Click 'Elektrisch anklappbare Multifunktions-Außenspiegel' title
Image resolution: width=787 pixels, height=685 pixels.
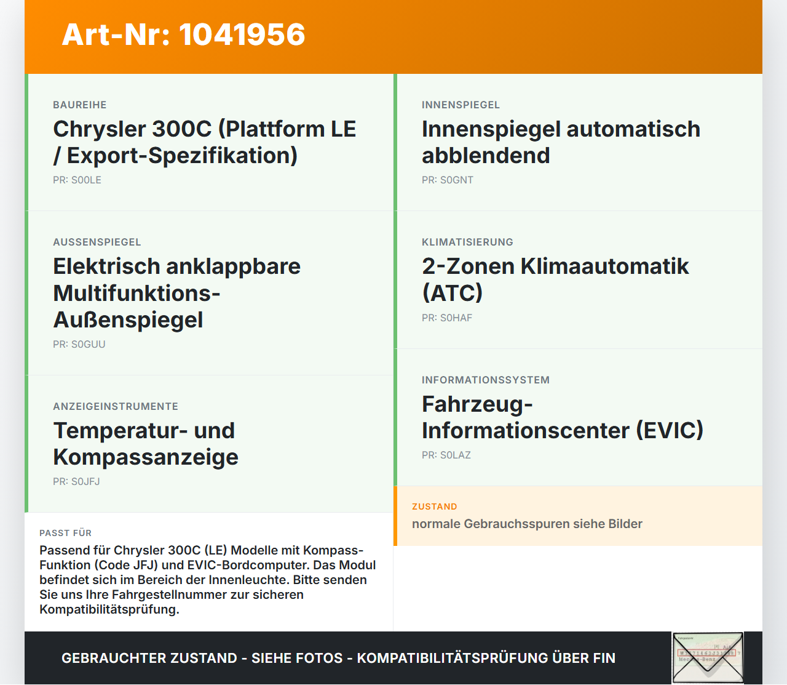coord(177,293)
